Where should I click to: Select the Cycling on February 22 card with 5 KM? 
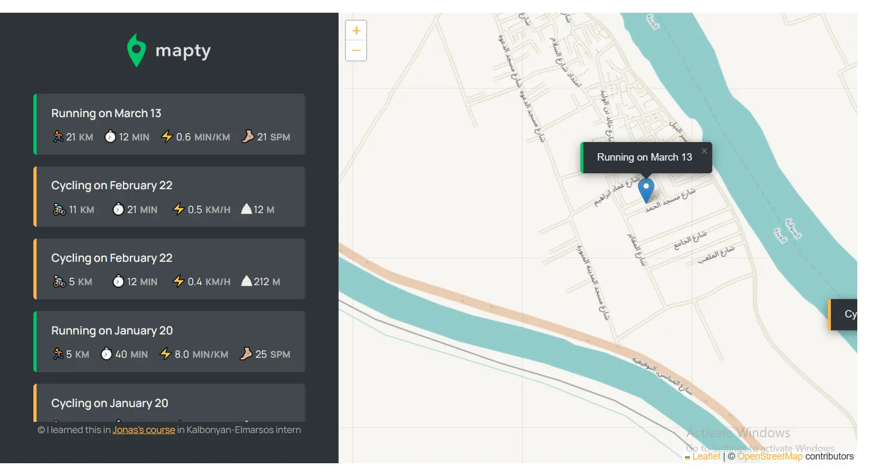[x=170, y=269]
